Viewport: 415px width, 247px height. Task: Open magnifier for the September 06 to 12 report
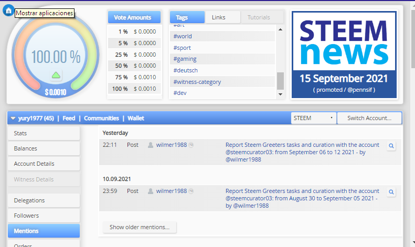(x=391, y=146)
